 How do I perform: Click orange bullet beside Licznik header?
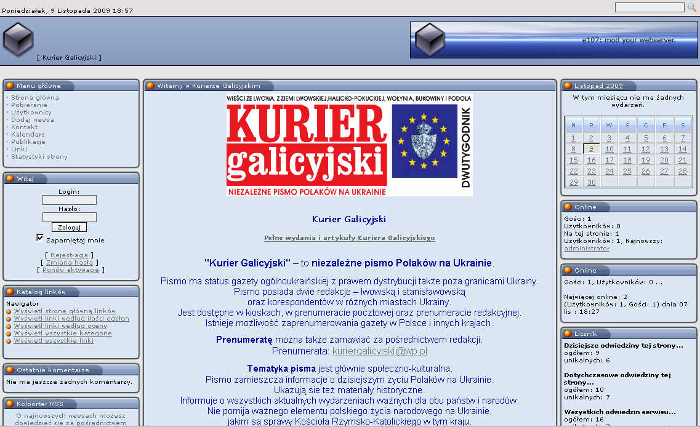568,333
